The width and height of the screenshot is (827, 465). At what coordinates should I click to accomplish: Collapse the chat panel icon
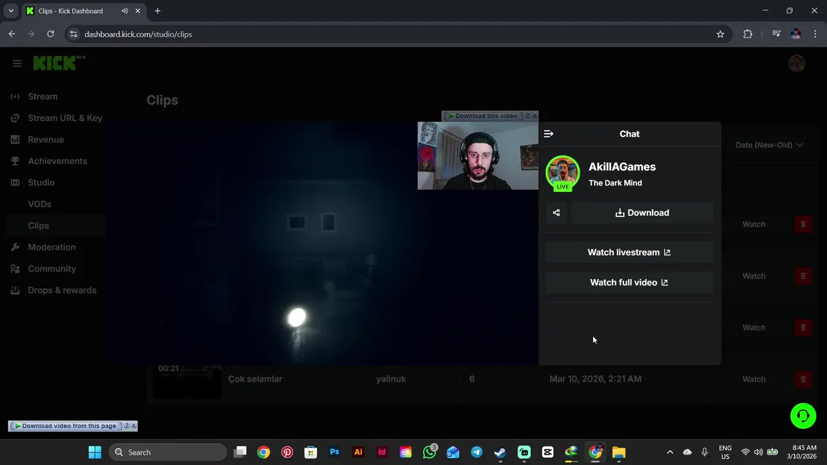pyautogui.click(x=549, y=134)
